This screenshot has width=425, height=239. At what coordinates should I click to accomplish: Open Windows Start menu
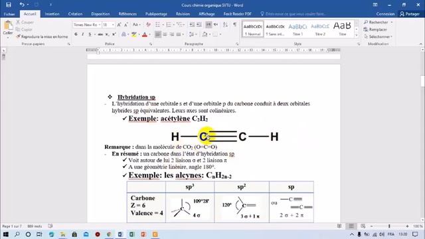coord(5,234)
